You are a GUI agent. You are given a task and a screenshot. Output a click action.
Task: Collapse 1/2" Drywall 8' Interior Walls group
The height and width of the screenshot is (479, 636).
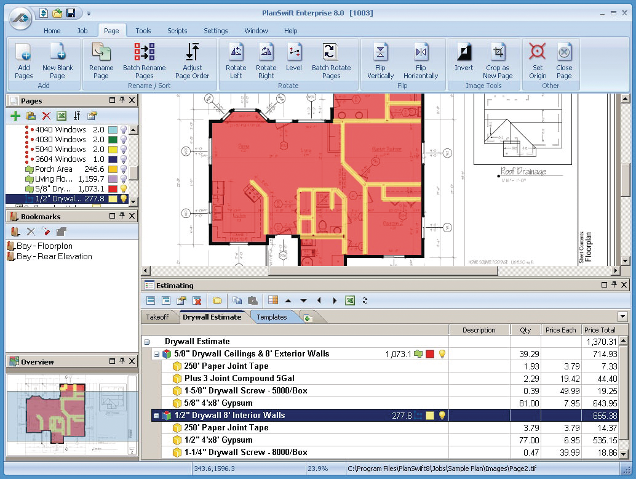click(x=156, y=416)
